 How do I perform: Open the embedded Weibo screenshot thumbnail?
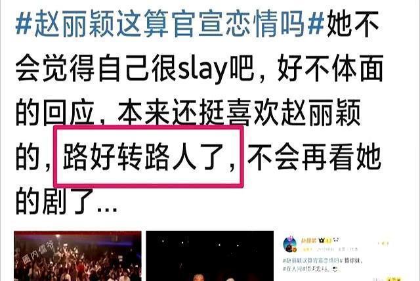347,256
